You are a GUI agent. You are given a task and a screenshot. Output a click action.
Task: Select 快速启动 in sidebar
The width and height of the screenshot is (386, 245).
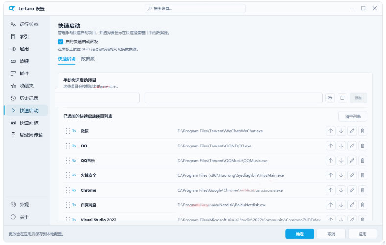[26, 111]
